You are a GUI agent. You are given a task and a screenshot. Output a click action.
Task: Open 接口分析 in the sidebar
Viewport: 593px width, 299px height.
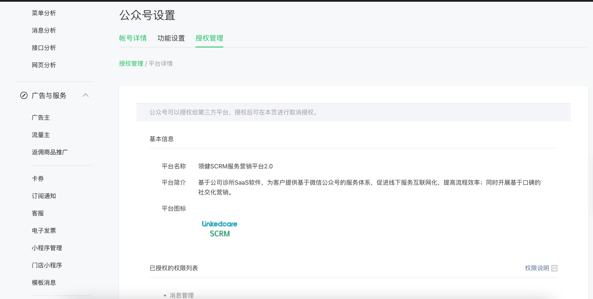(44, 48)
